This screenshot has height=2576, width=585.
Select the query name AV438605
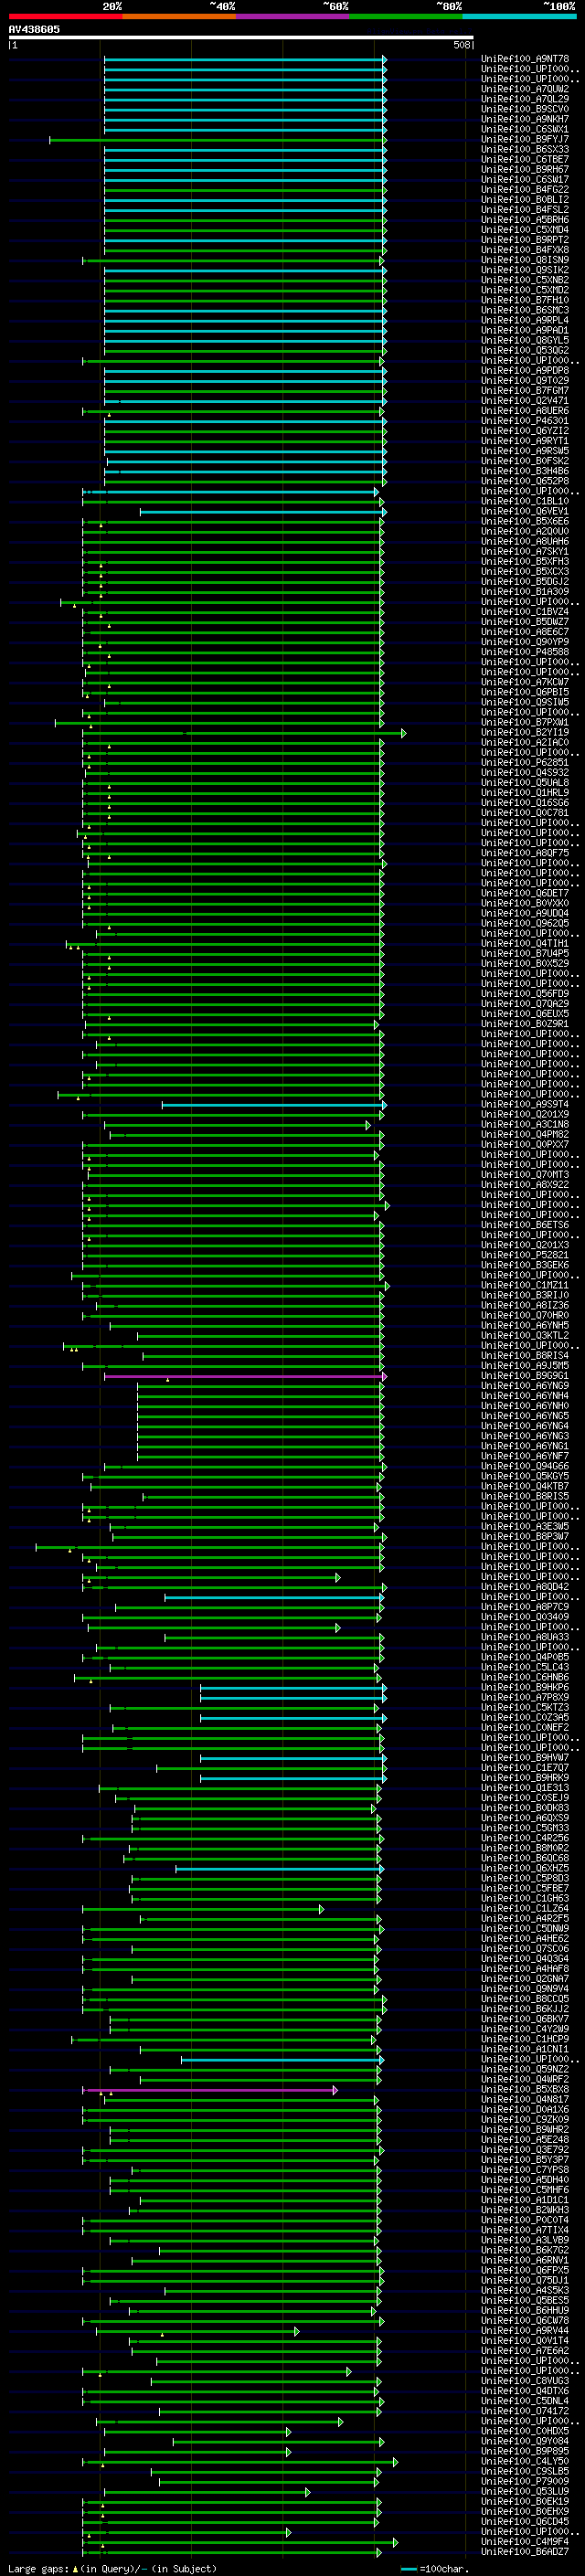tap(34, 30)
